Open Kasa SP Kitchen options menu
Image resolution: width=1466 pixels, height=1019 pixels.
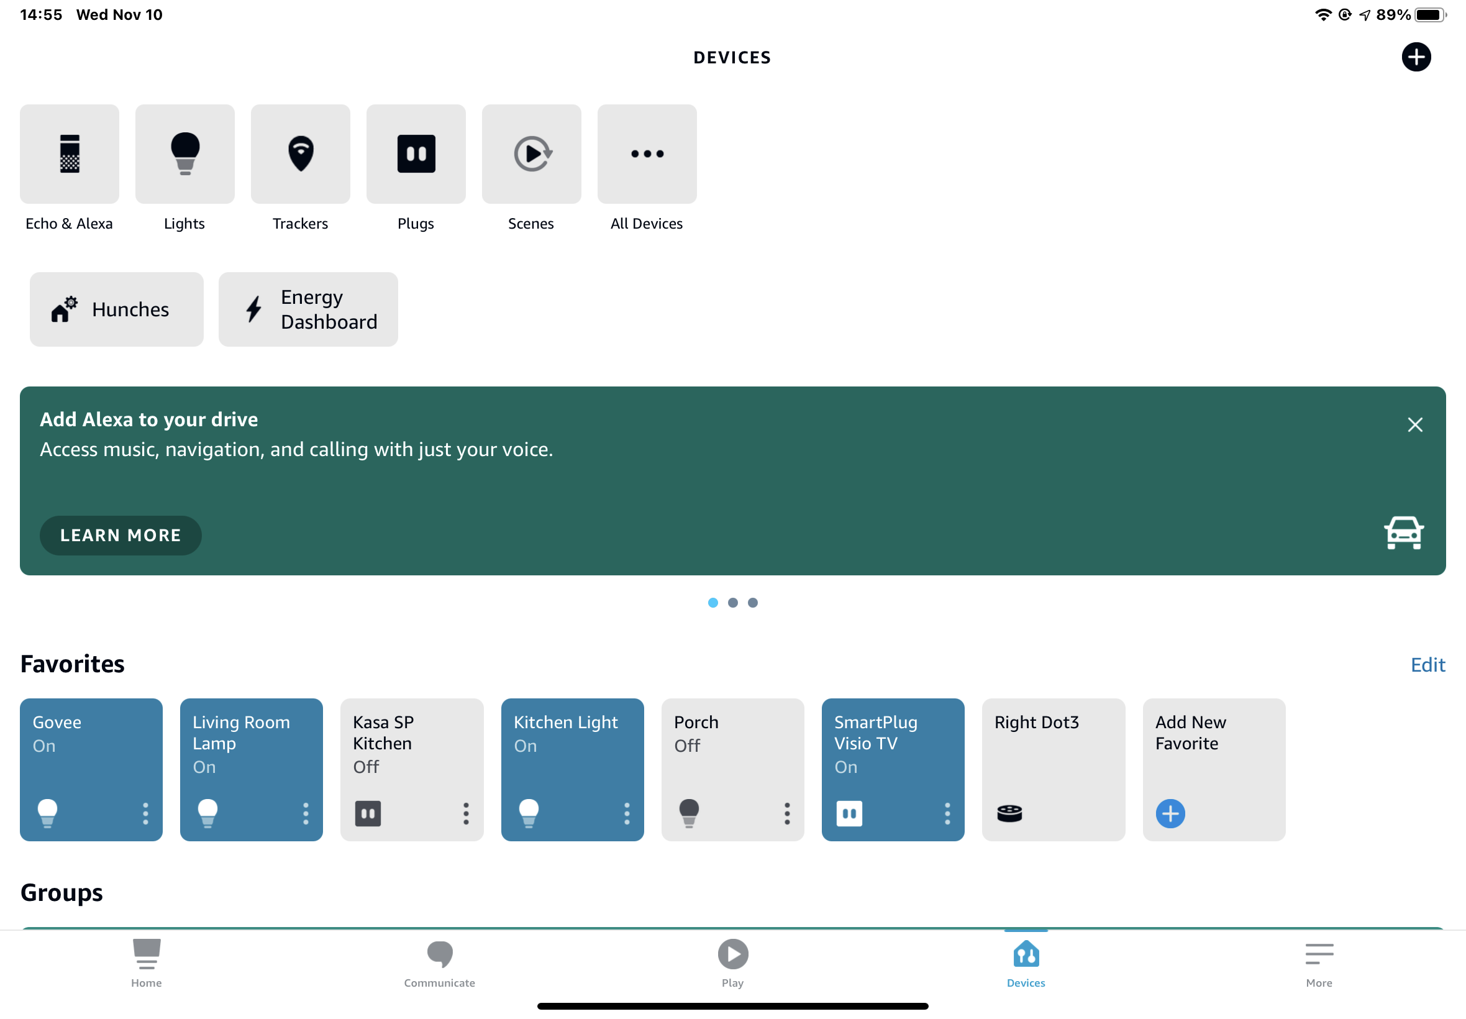click(466, 813)
